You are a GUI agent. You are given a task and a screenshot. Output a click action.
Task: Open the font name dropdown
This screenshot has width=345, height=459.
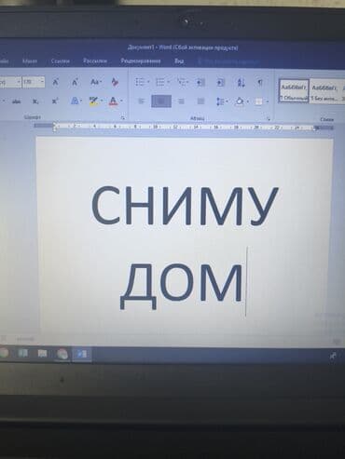point(19,82)
